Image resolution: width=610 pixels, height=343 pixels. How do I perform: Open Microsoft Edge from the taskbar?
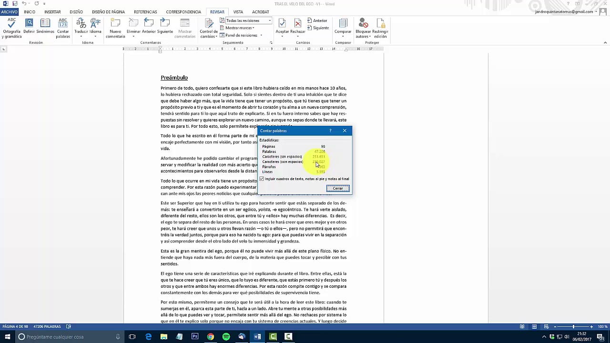click(149, 337)
